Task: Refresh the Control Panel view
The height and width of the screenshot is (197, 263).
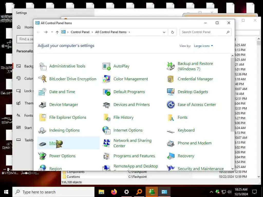Action: (x=172, y=32)
